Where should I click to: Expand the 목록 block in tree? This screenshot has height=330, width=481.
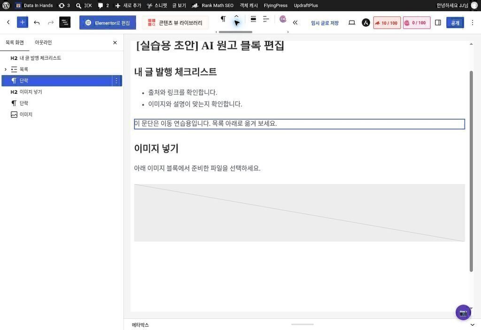point(6,69)
